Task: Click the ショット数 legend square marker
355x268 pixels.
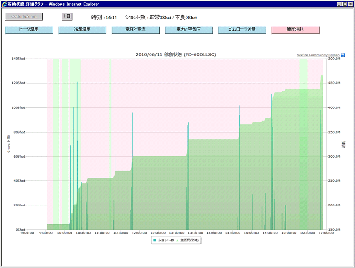Action: 154,240
